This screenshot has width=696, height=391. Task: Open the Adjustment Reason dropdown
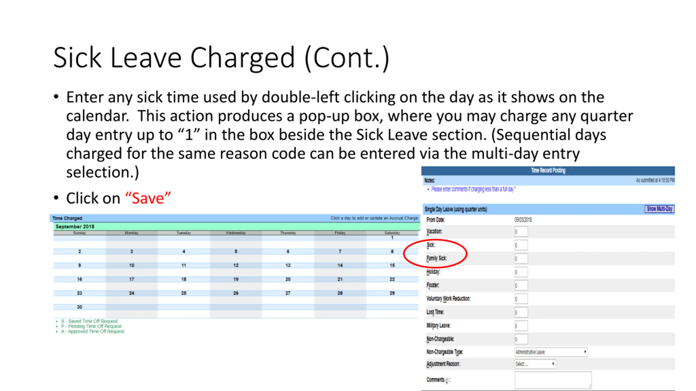tap(535, 364)
